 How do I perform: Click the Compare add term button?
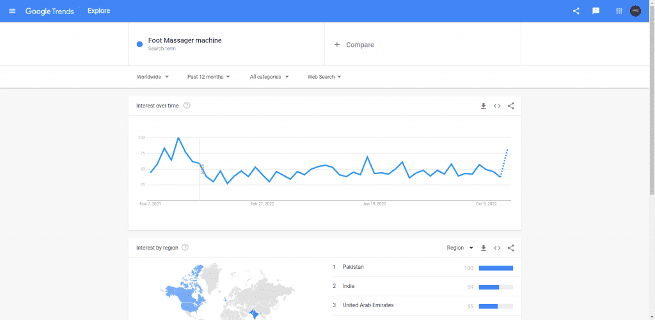pos(354,45)
